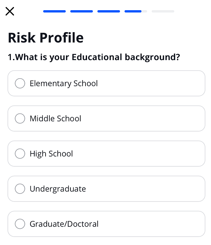Mark the Undergraduate radio button

click(20, 189)
